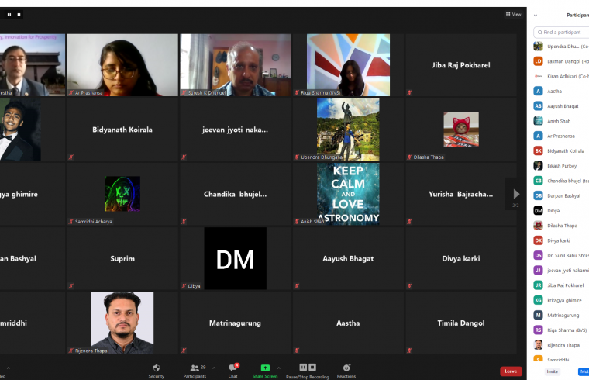Click Bidyanath Koirala in participants list
589x380 pixels.
click(x=561, y=150)
